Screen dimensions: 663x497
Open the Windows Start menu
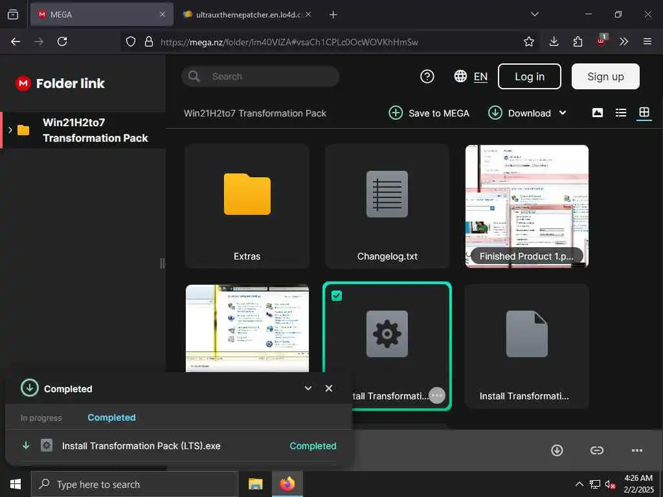point(16,484)
